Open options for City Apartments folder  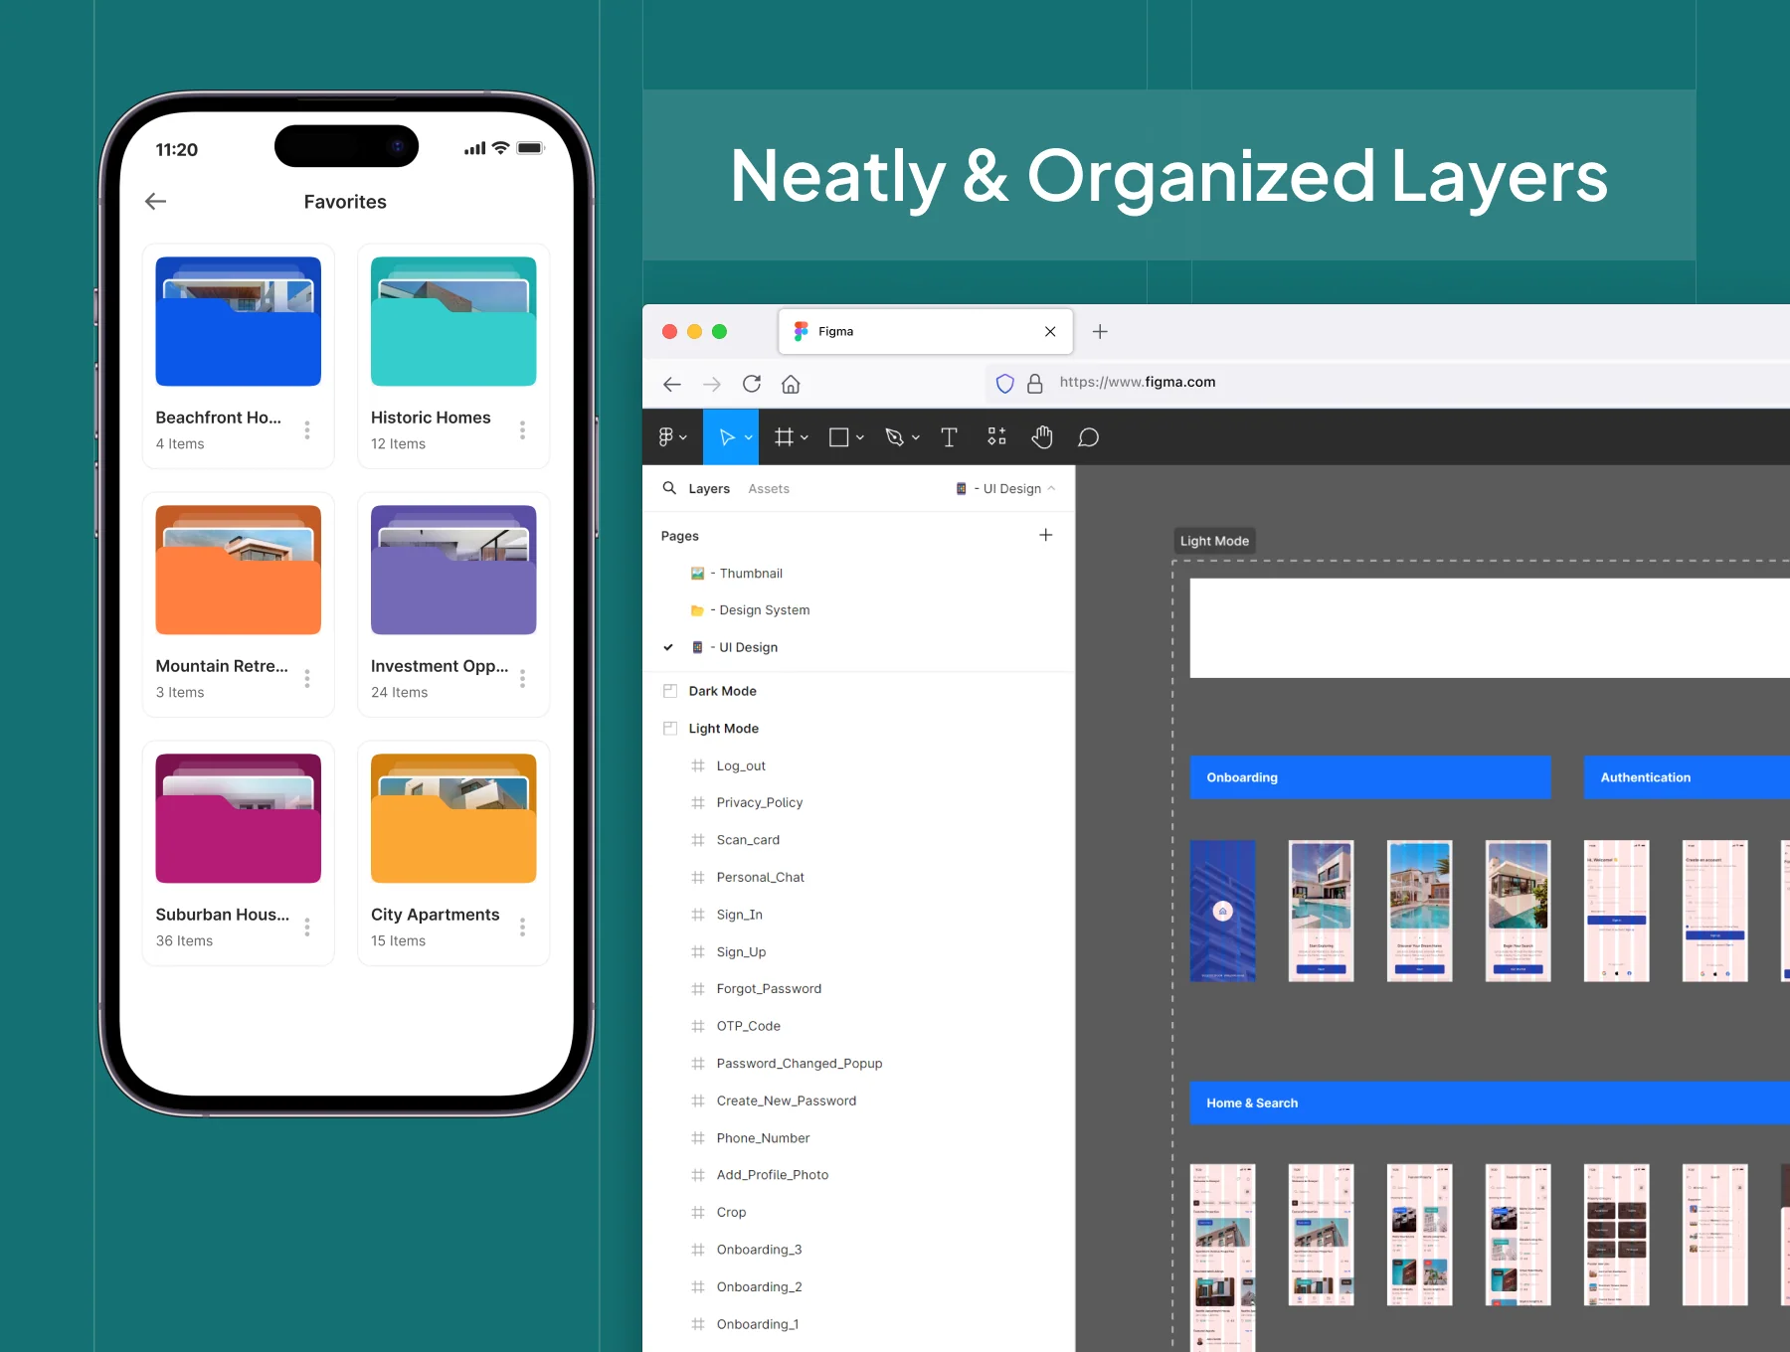522,928
